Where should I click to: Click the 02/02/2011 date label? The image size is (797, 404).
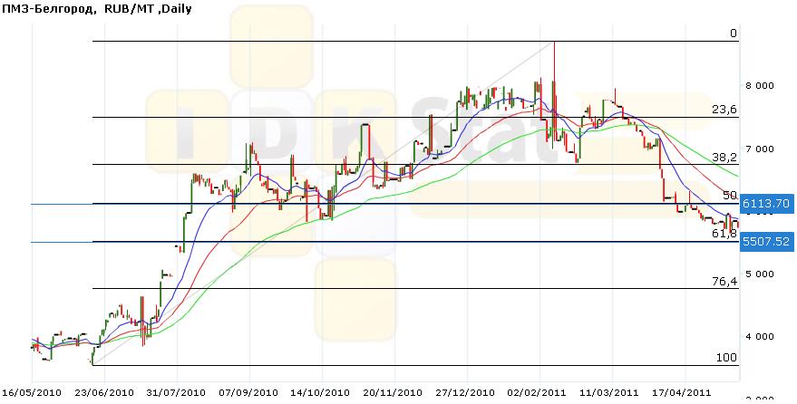(x=539, y=393)
